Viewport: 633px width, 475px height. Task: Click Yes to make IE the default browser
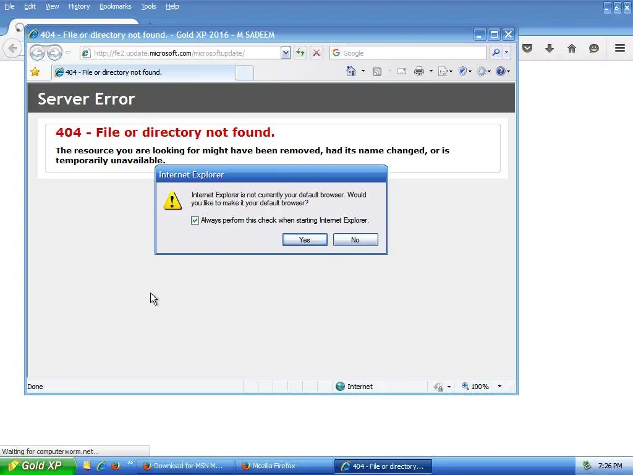pyautogui.click(x=305, y=239)
